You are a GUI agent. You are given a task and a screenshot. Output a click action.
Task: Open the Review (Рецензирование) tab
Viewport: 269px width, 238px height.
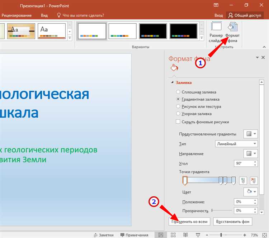click(x=16, y=15)
